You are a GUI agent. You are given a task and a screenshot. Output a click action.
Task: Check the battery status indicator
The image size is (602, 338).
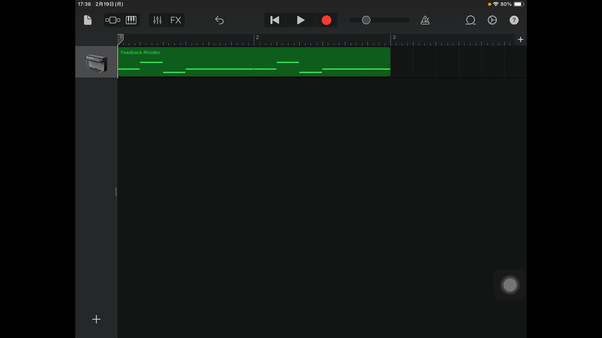pos(519,4)
